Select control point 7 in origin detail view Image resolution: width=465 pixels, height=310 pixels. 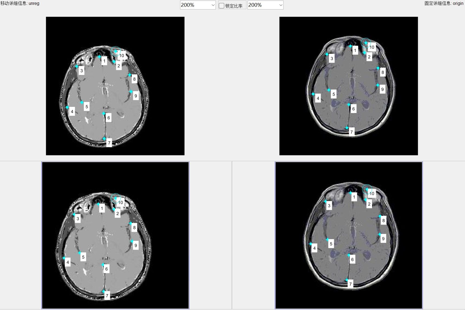(347, 128)
